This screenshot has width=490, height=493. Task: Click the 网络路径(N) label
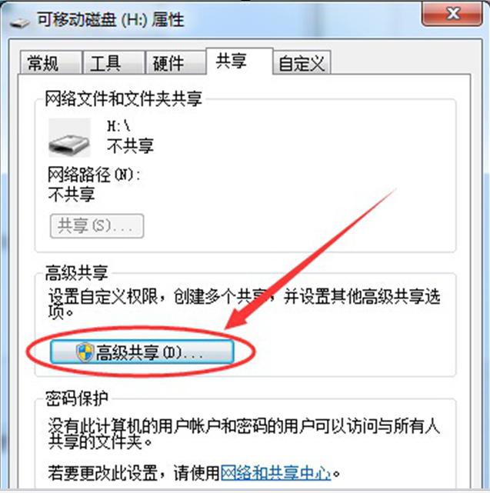(x=94, y=175)
